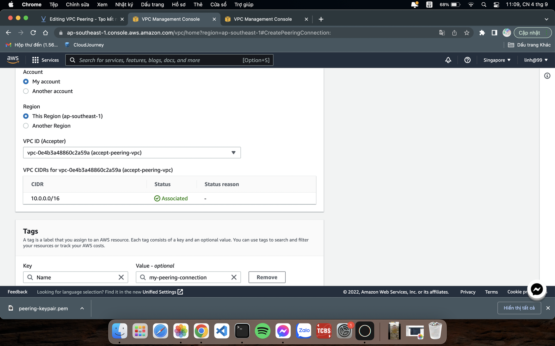Screen dimensions: 555x346
Task: Open Zalo from the Dock
Action: click(303, 331)
